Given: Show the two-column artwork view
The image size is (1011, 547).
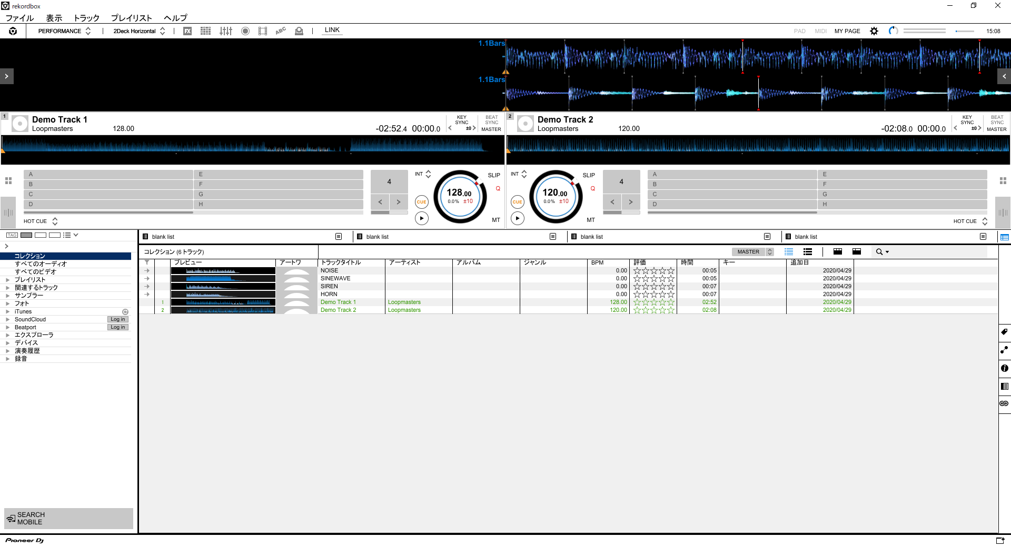Looking at the screenshot, I should coord(857,252).
